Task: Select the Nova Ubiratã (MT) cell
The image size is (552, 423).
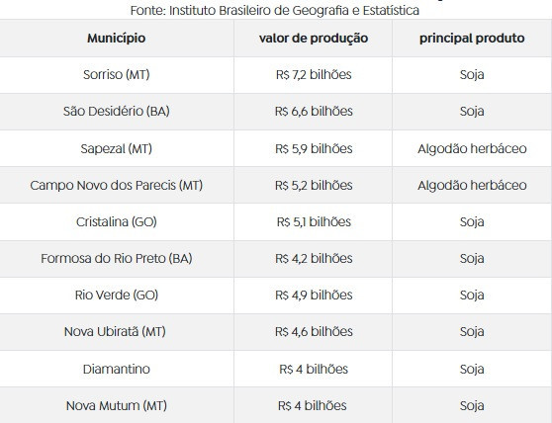Action: click(115, 331)
